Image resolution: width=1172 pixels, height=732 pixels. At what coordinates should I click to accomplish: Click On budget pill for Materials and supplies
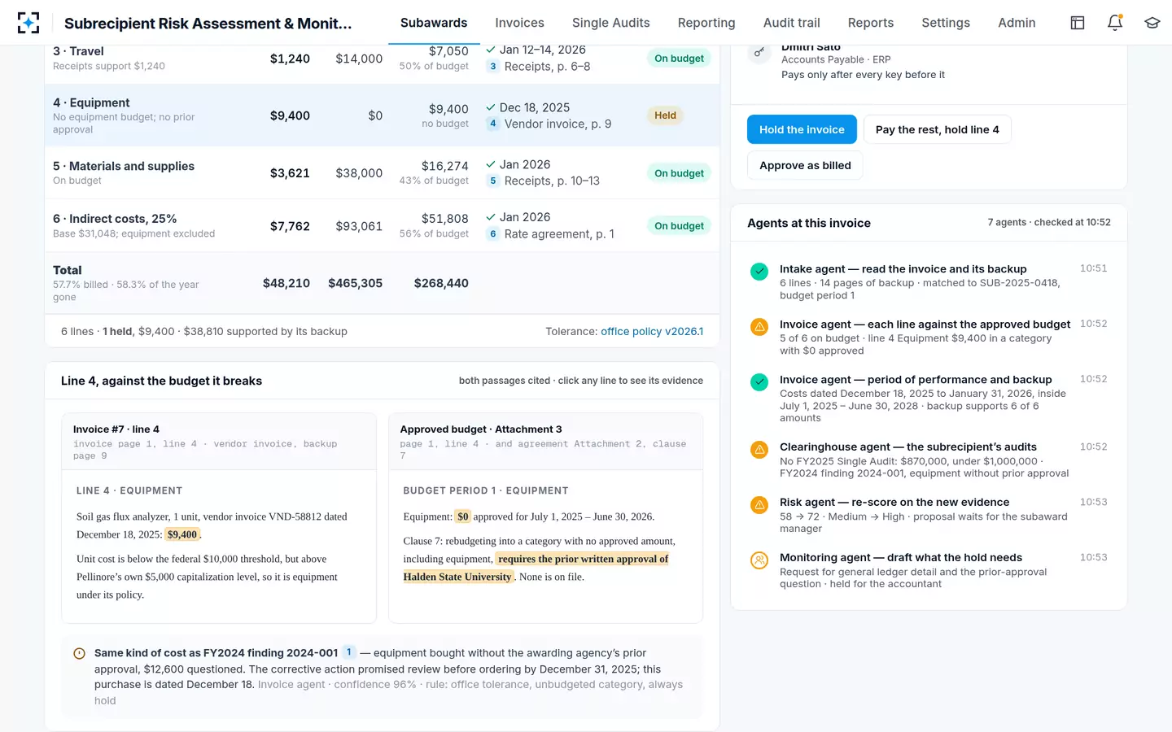(x=679, y=173)
